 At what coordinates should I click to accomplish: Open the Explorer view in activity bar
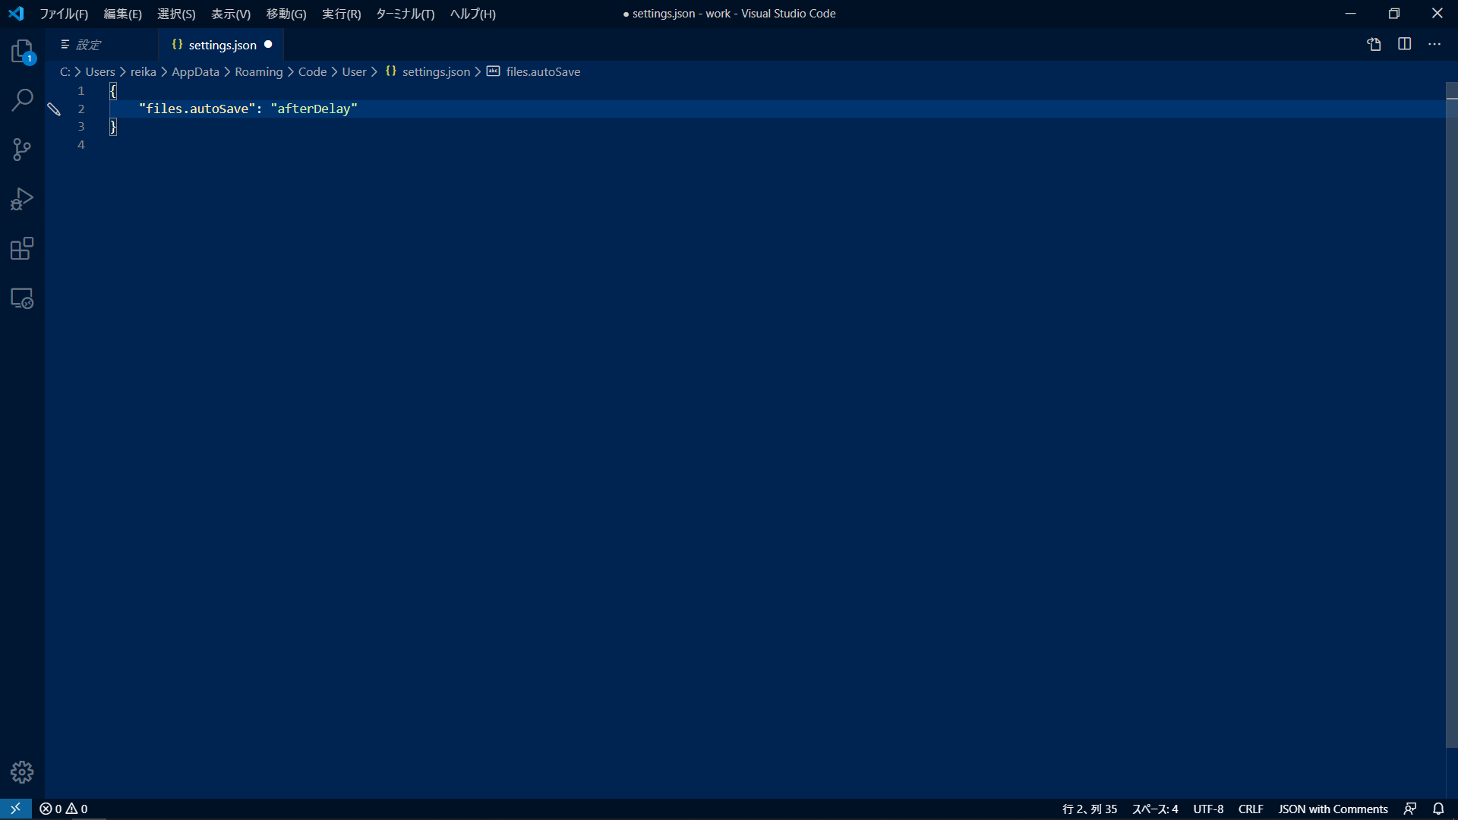click(x=22, y=52)
